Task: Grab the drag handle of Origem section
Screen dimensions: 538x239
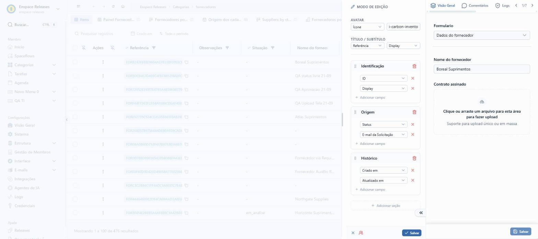Action: (355, 112)
